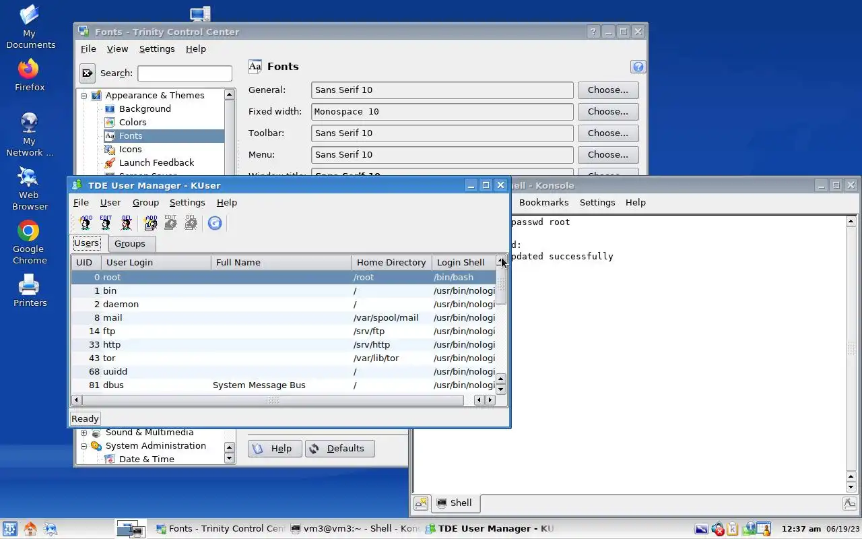The width and height of the screenshot is (862, 539).
Task: Collapse Appearance & Themes tree node
Action: click(84, 96)
